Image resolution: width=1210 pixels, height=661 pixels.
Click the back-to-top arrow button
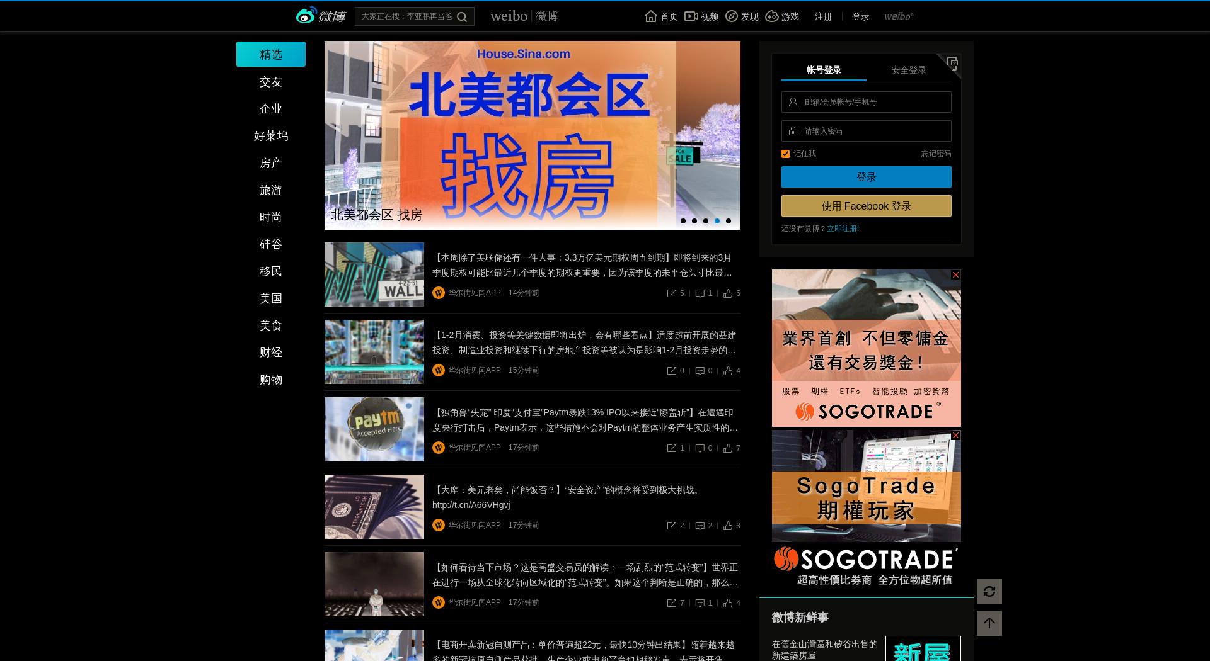(989, 623)
